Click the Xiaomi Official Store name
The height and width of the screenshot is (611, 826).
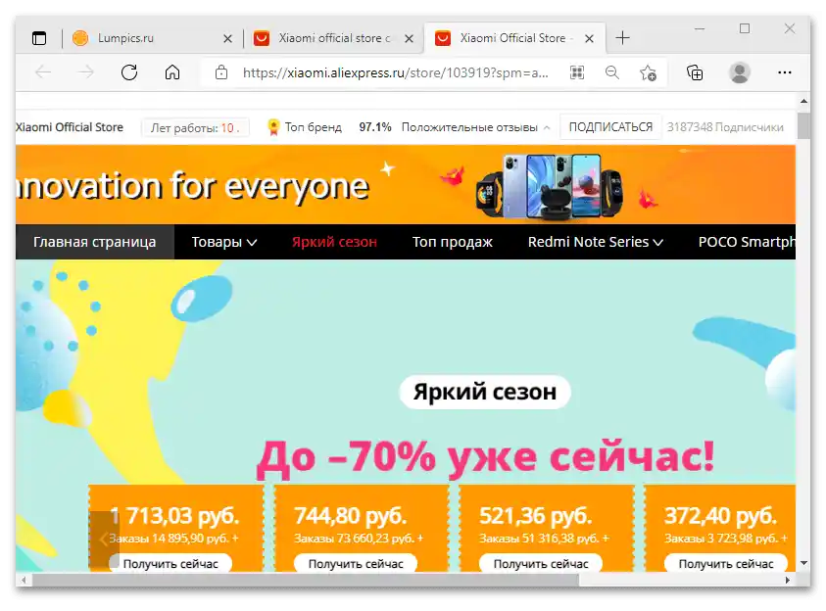click(69, 127)
